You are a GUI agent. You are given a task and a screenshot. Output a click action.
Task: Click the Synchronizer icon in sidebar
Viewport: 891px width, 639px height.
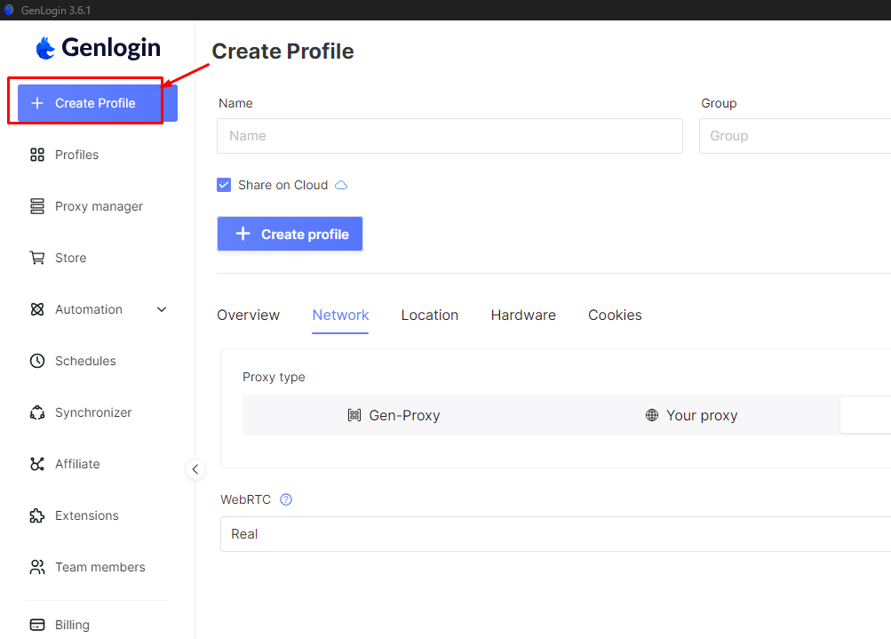[x=37, y=412]
